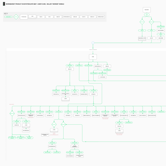
Task: Click the WORK tab box under HOME
Action: tap(107, 66)
